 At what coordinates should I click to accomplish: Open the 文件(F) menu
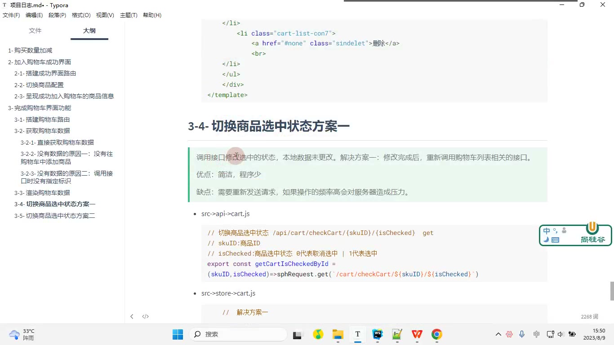(11, 15)
